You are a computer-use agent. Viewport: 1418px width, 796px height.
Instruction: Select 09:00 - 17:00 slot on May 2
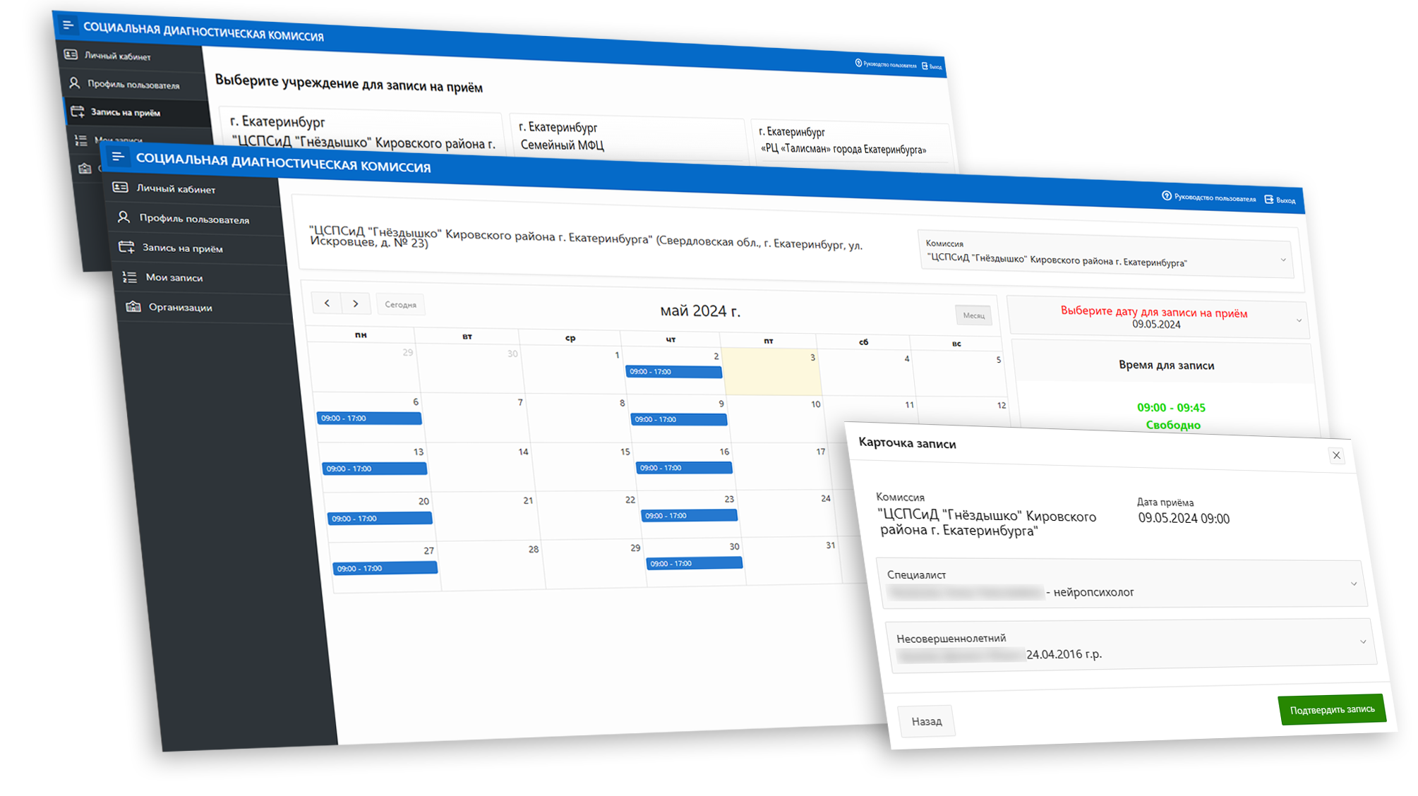tap(673, 371)
